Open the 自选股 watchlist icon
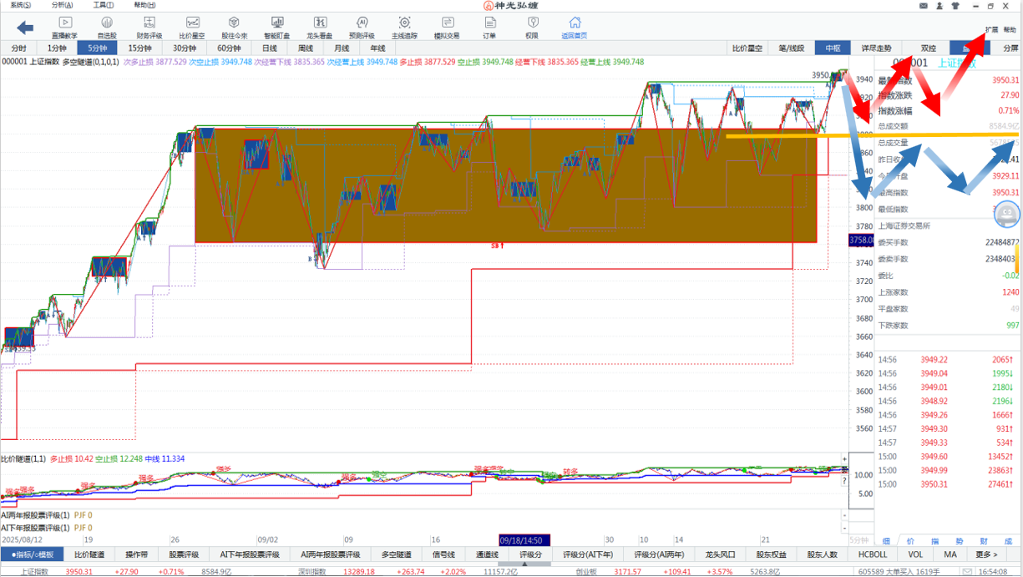1023x577 pixels. 107,28
